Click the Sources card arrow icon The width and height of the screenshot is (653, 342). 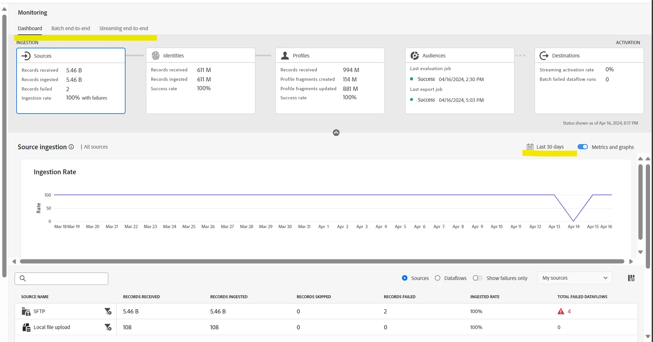26,56
